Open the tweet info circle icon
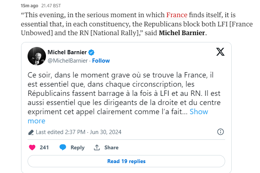 tap(221, 132)
